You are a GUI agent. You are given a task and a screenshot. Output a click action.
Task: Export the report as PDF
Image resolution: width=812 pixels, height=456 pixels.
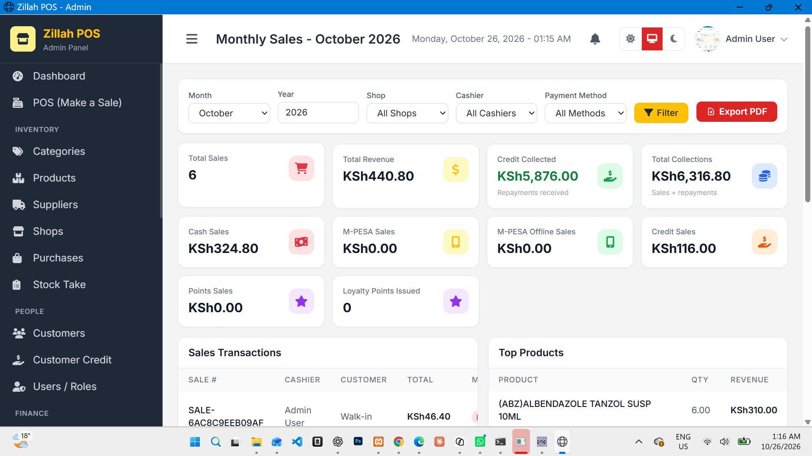pos(737,112)
